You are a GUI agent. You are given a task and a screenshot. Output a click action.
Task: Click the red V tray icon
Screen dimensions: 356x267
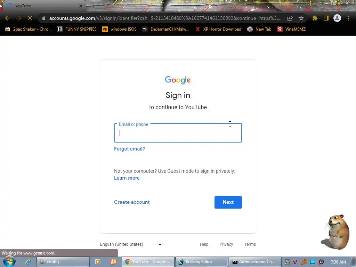point(295,262)
